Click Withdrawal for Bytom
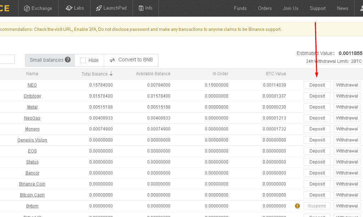363x217 pixels. [347, 206]
